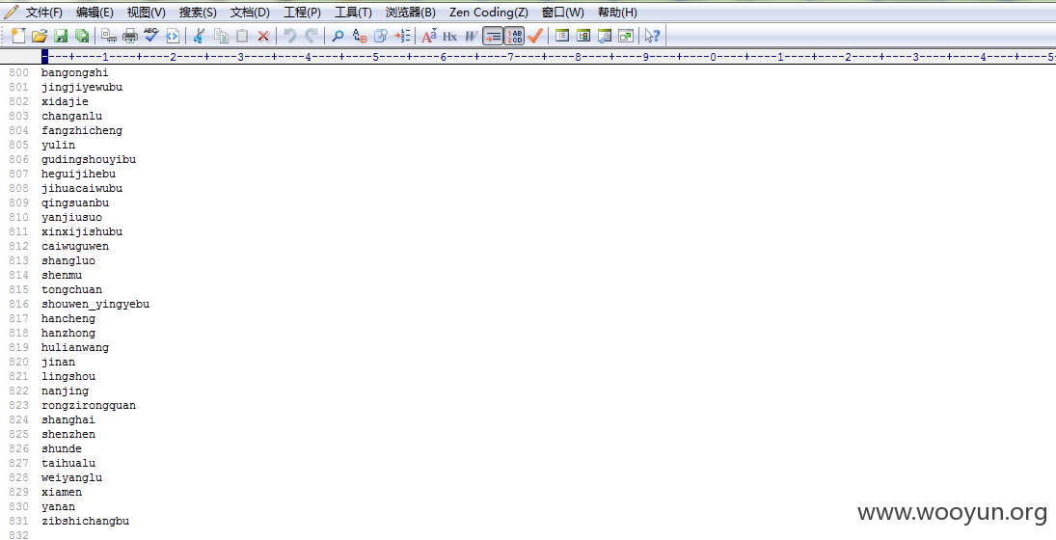Click the Redo arrow icon
Viewport: 1056px width, 540px height.
click(311, 36)
